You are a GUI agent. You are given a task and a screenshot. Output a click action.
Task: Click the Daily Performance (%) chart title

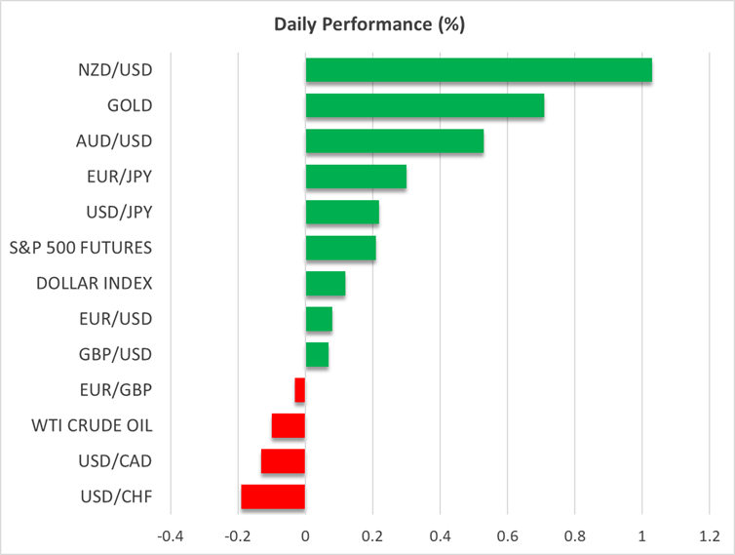point(367,25)
